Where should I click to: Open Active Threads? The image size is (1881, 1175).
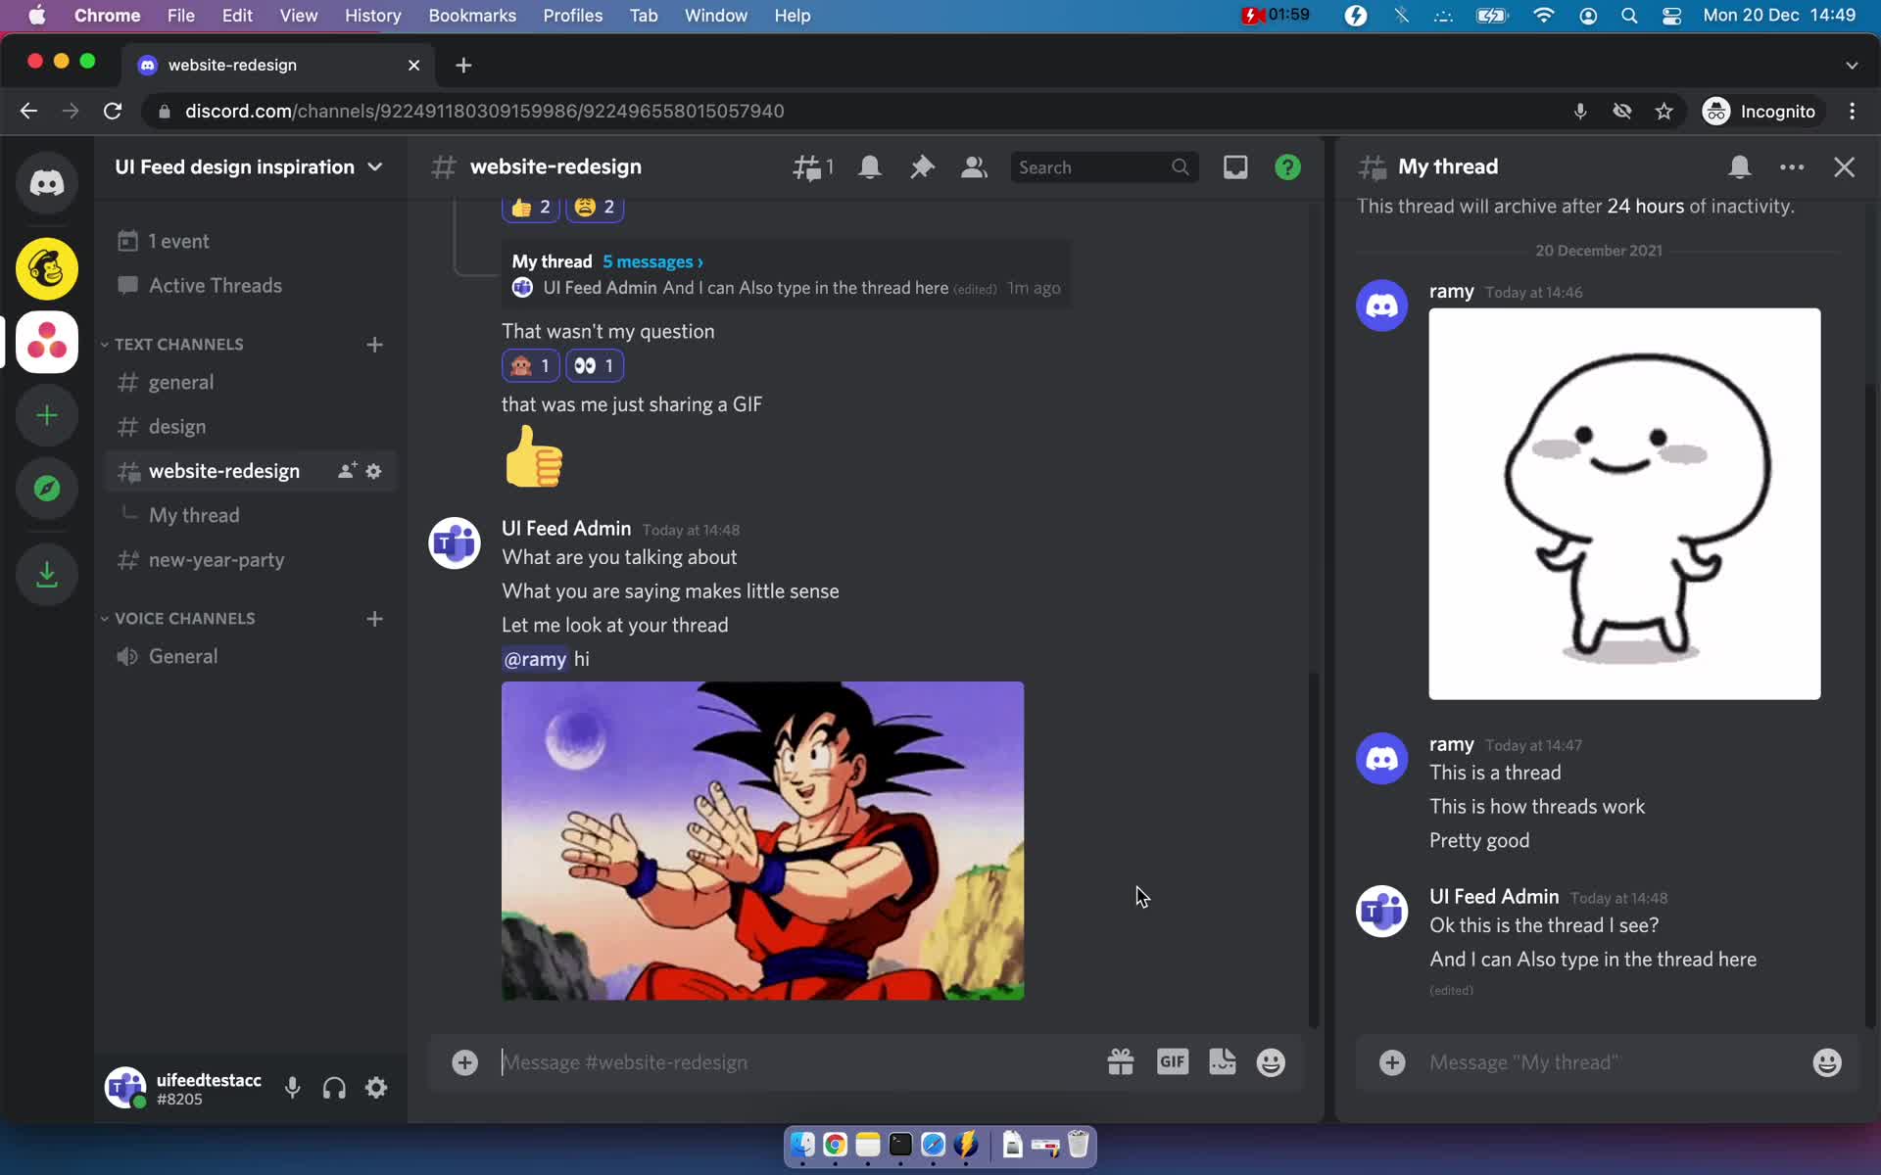tap(250, 286)
